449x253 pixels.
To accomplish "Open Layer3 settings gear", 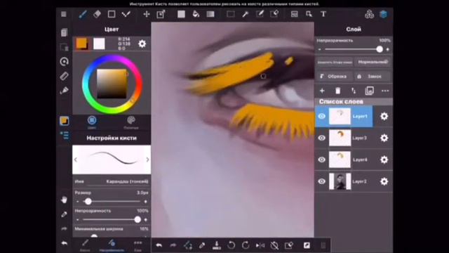I will pyautogui.click(x=384, y=138).
